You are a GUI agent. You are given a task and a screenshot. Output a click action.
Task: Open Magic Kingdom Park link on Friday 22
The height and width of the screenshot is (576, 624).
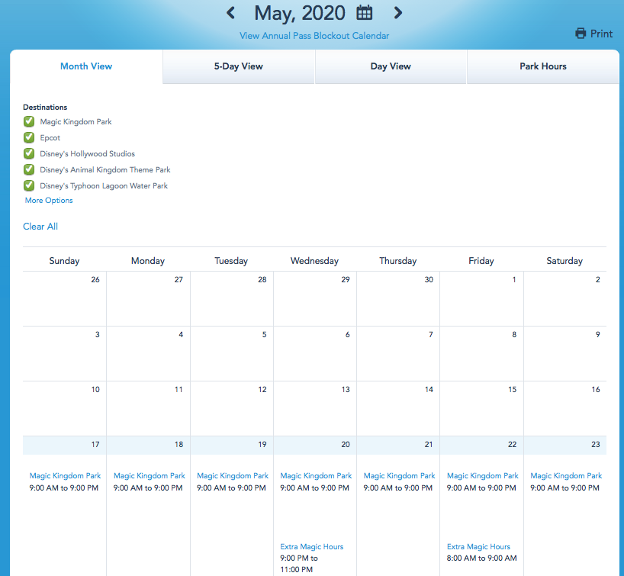pos(483,476)
